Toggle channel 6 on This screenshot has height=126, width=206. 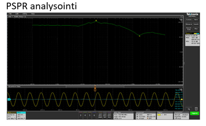point(94,115)
